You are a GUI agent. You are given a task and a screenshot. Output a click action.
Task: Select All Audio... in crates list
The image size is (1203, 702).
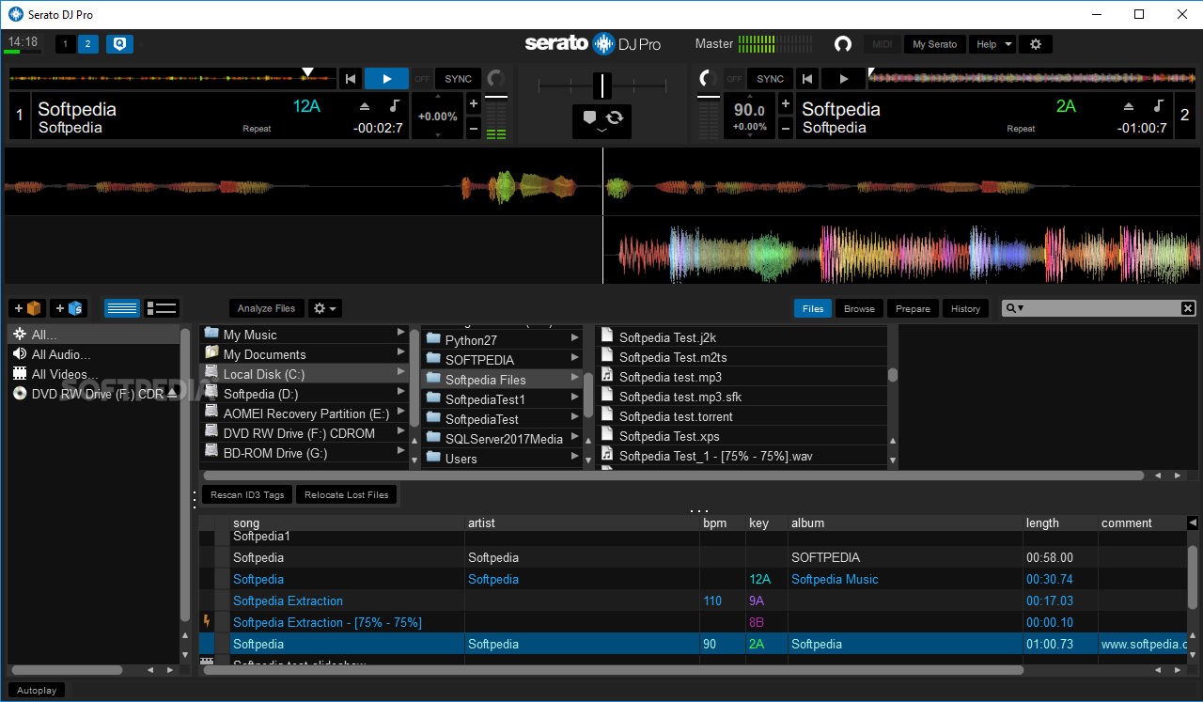pos(94,354)
